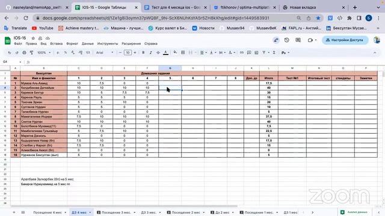Toggle strikethrough formatting
Viewport: 385px width, 216px height.
(x=158, y=53)
